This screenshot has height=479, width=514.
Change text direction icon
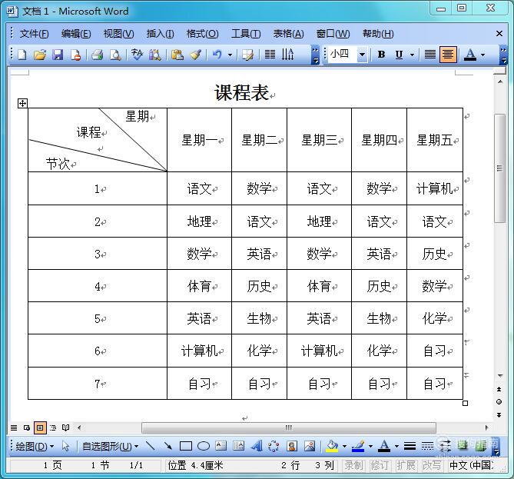[287, 55]
